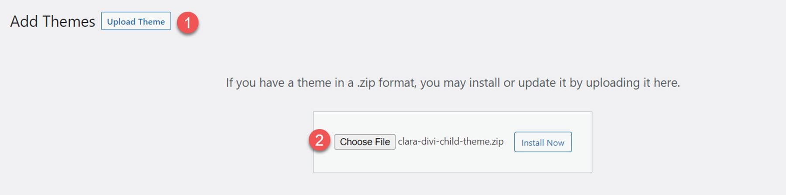The image size is (786, 195).
Task: Click the Upload Theme button
Action: pyautogui.click(x=136, y=21)
